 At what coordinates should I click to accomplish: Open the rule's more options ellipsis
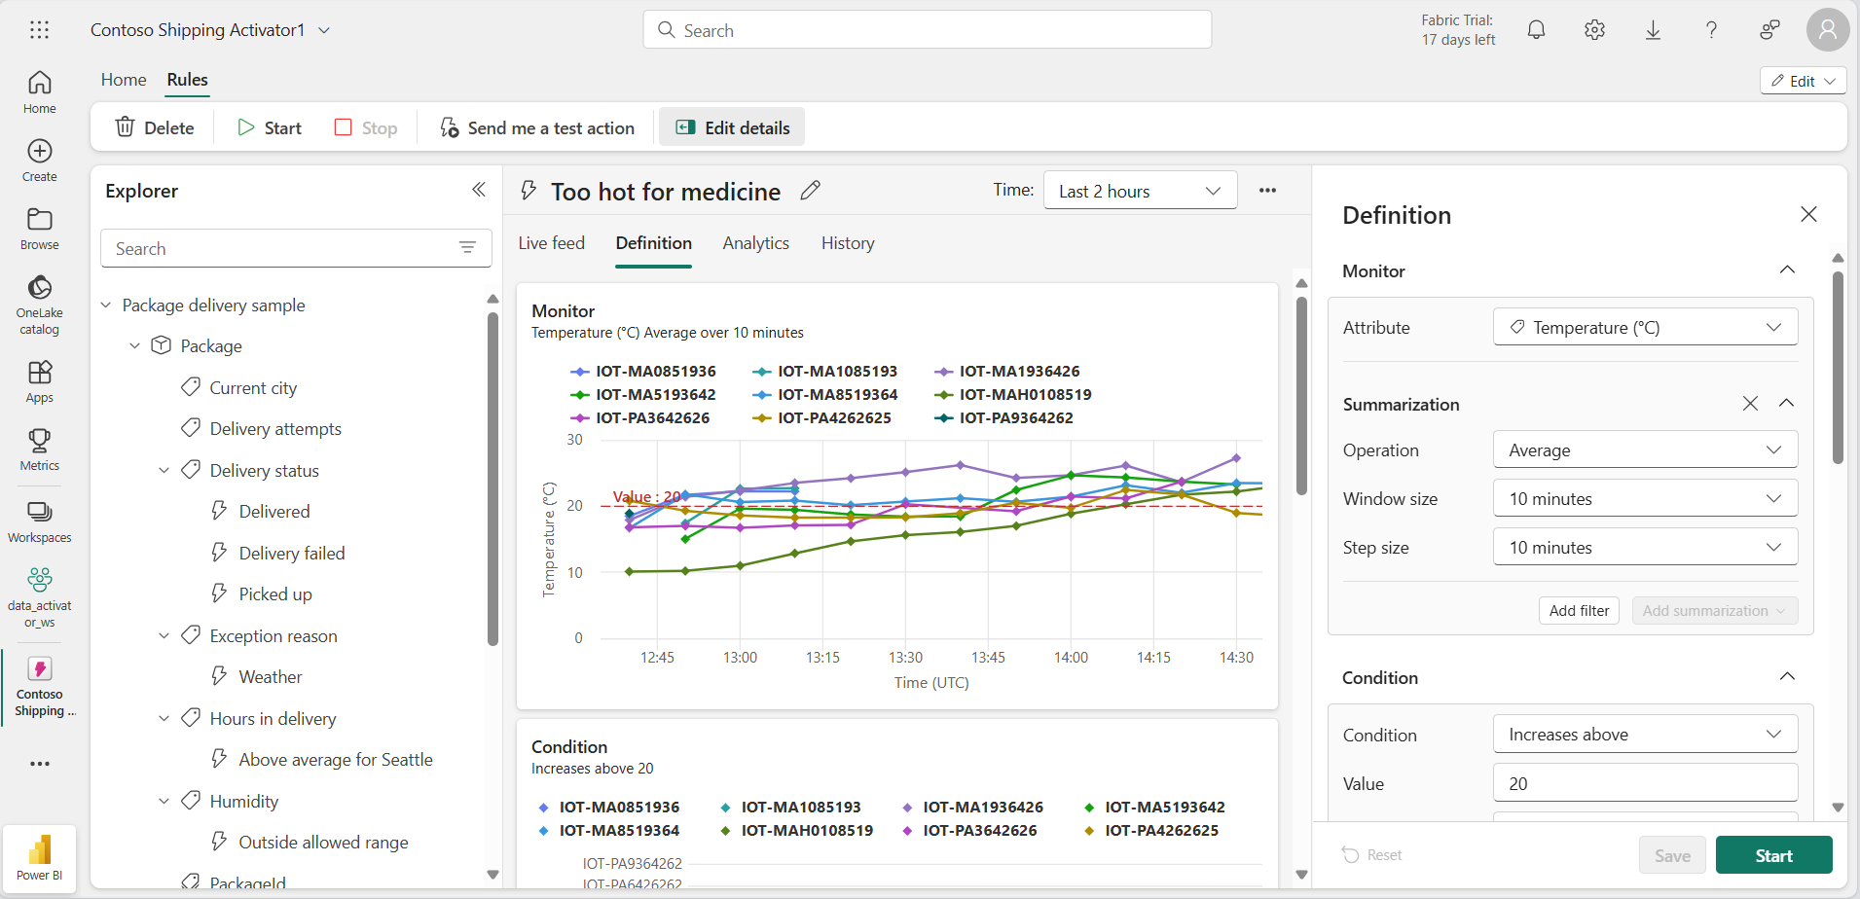click(1267, 191)
